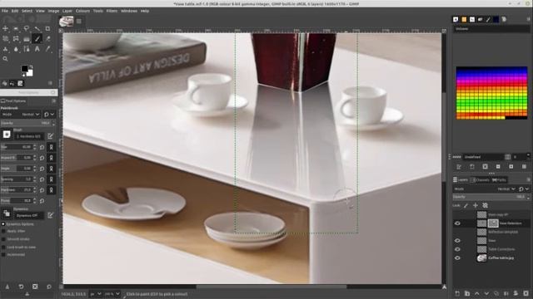Select the Colour Picker tool
The height and width of the screenshot is (299, 533).
pos(48,49)
